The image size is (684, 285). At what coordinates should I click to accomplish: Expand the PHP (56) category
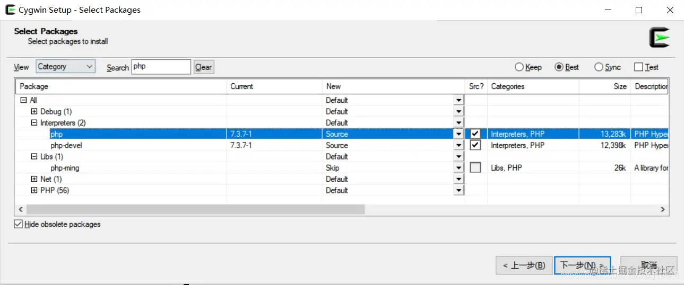coord(34,190)
